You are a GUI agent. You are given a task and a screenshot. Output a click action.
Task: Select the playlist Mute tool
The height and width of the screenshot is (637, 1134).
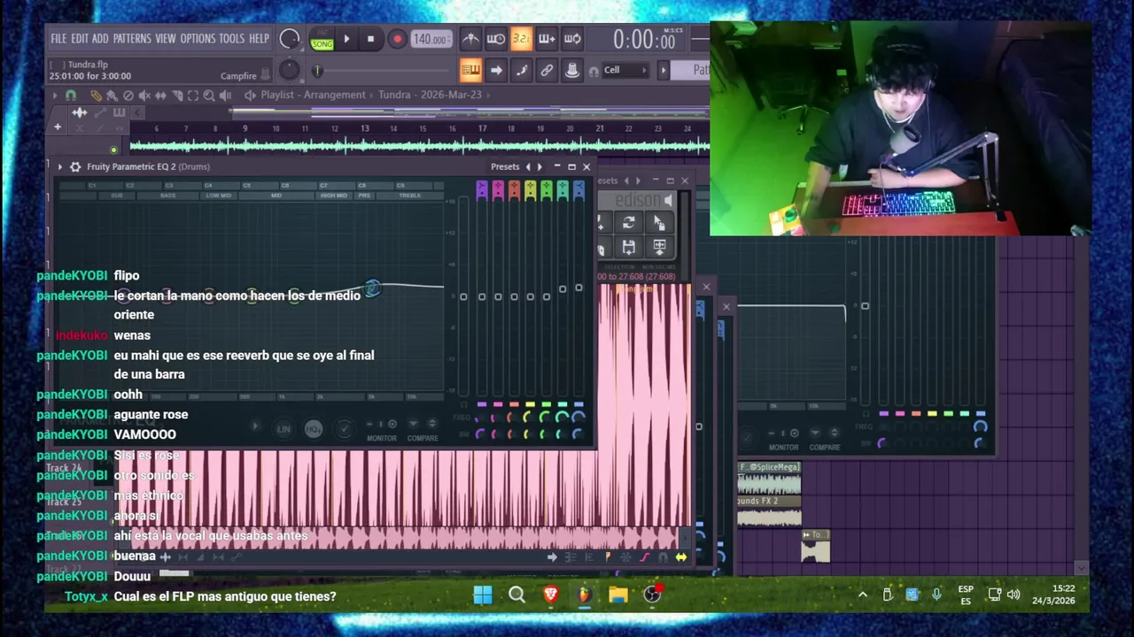point(144,96)
